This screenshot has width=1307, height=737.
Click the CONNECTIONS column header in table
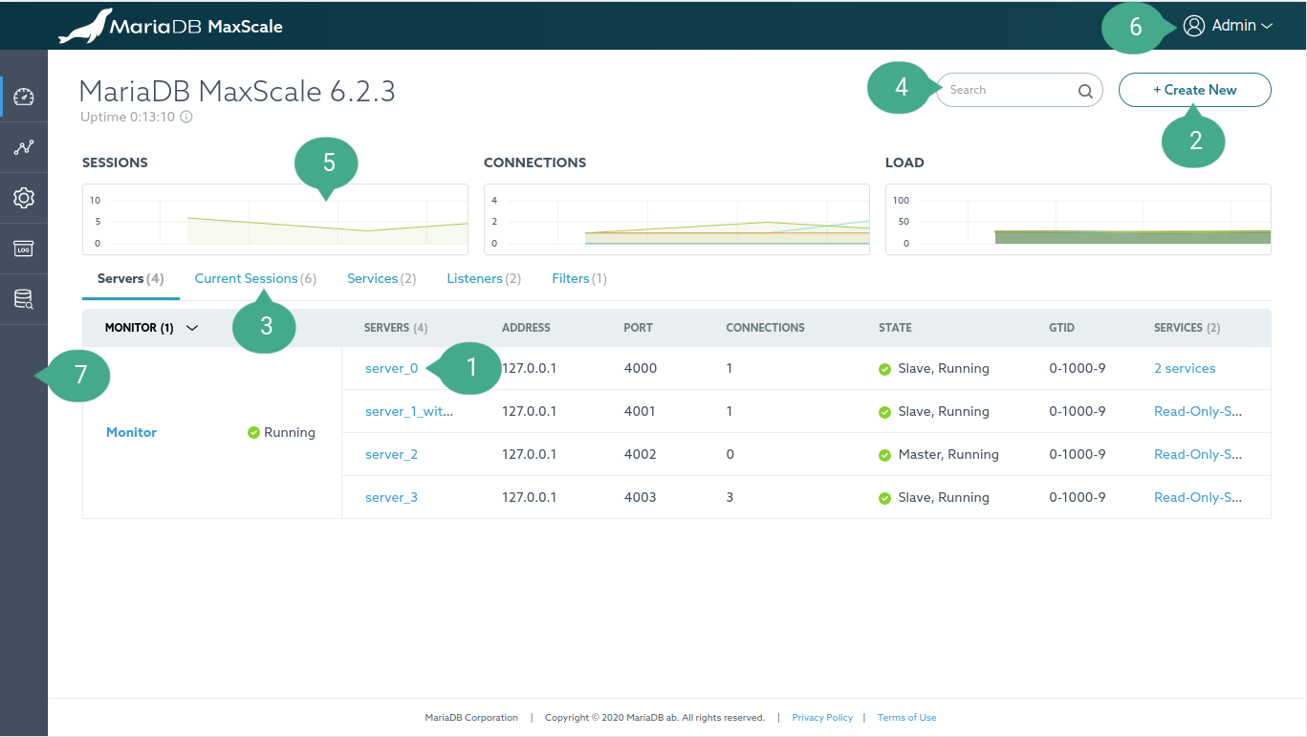click(765, 328)
